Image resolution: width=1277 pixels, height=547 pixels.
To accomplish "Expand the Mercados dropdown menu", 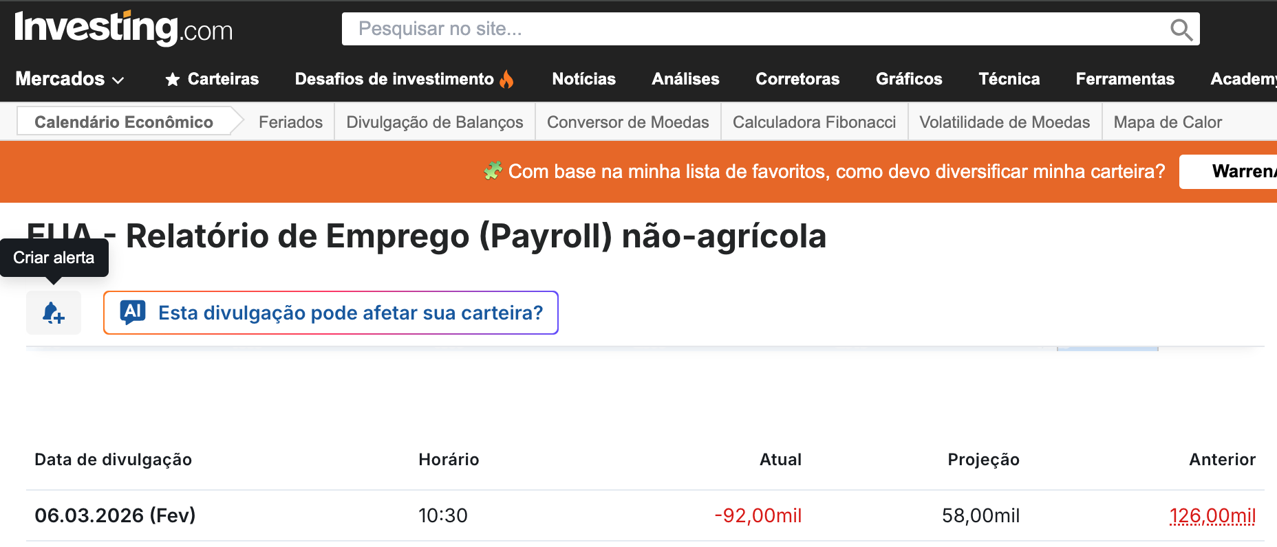I will 69,79.
